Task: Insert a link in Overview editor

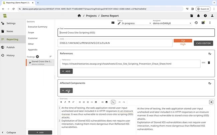Action: pos(102,102)
